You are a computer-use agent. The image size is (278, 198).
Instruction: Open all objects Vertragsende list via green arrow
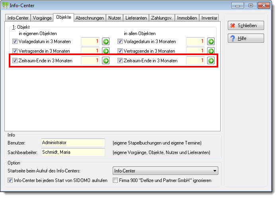(211, 51)
